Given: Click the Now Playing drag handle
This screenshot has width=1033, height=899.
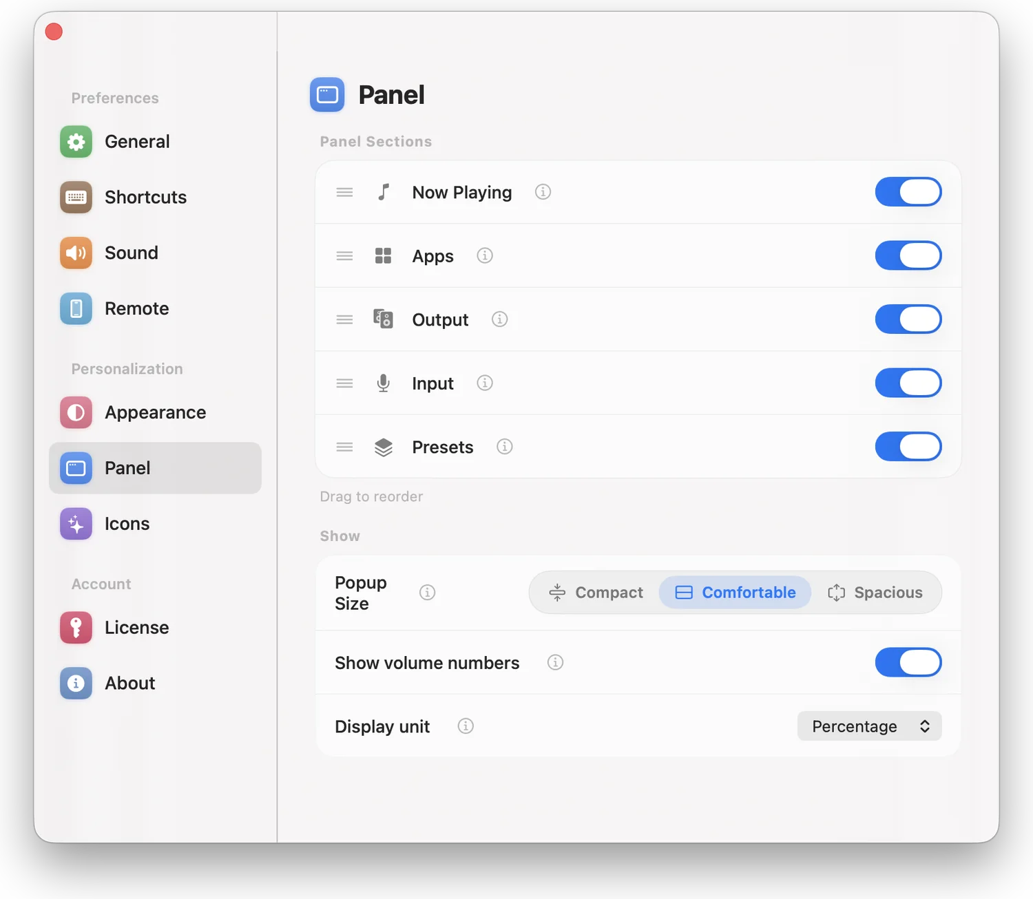Looking at the screenshot, I should click(344, 193).
